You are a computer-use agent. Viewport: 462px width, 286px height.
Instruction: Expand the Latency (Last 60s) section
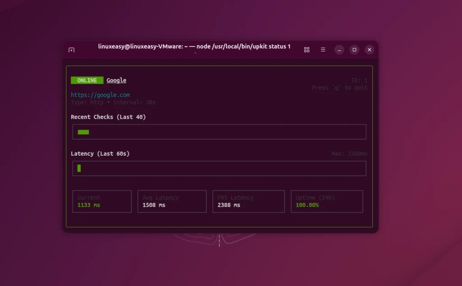(100, 153)
